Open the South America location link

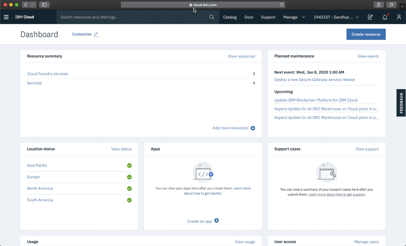coord(40,200)
